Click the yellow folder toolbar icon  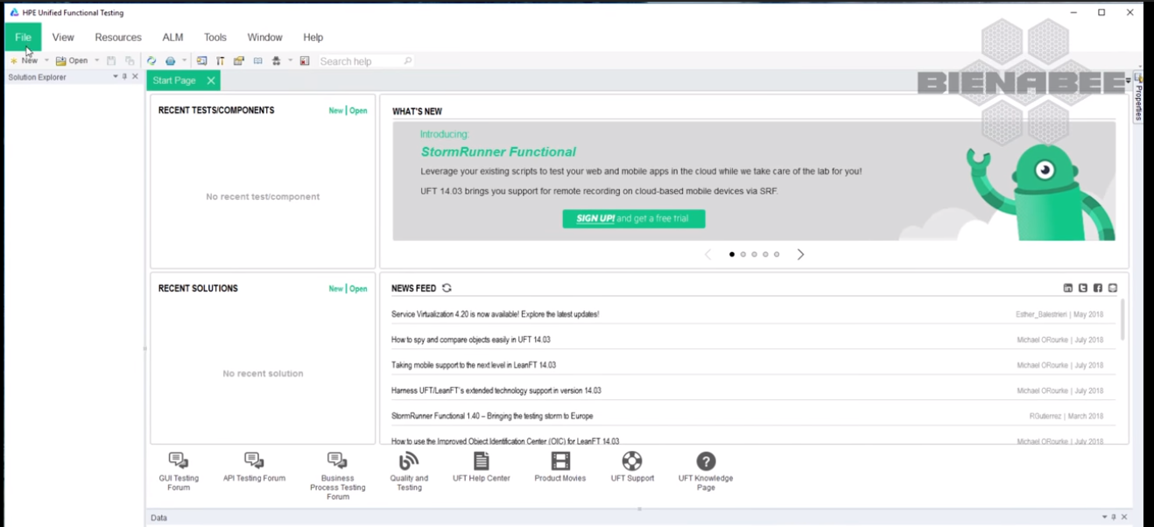click(x=239, y=61)
